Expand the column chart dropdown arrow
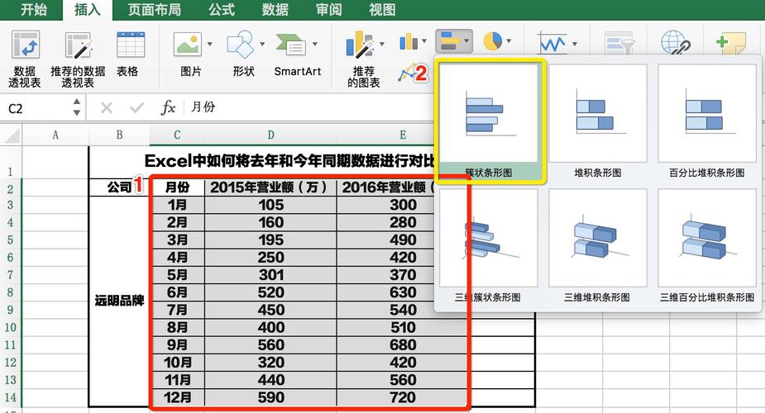The height and width of the screenshot is (413, 765). (x=424, y=41)
